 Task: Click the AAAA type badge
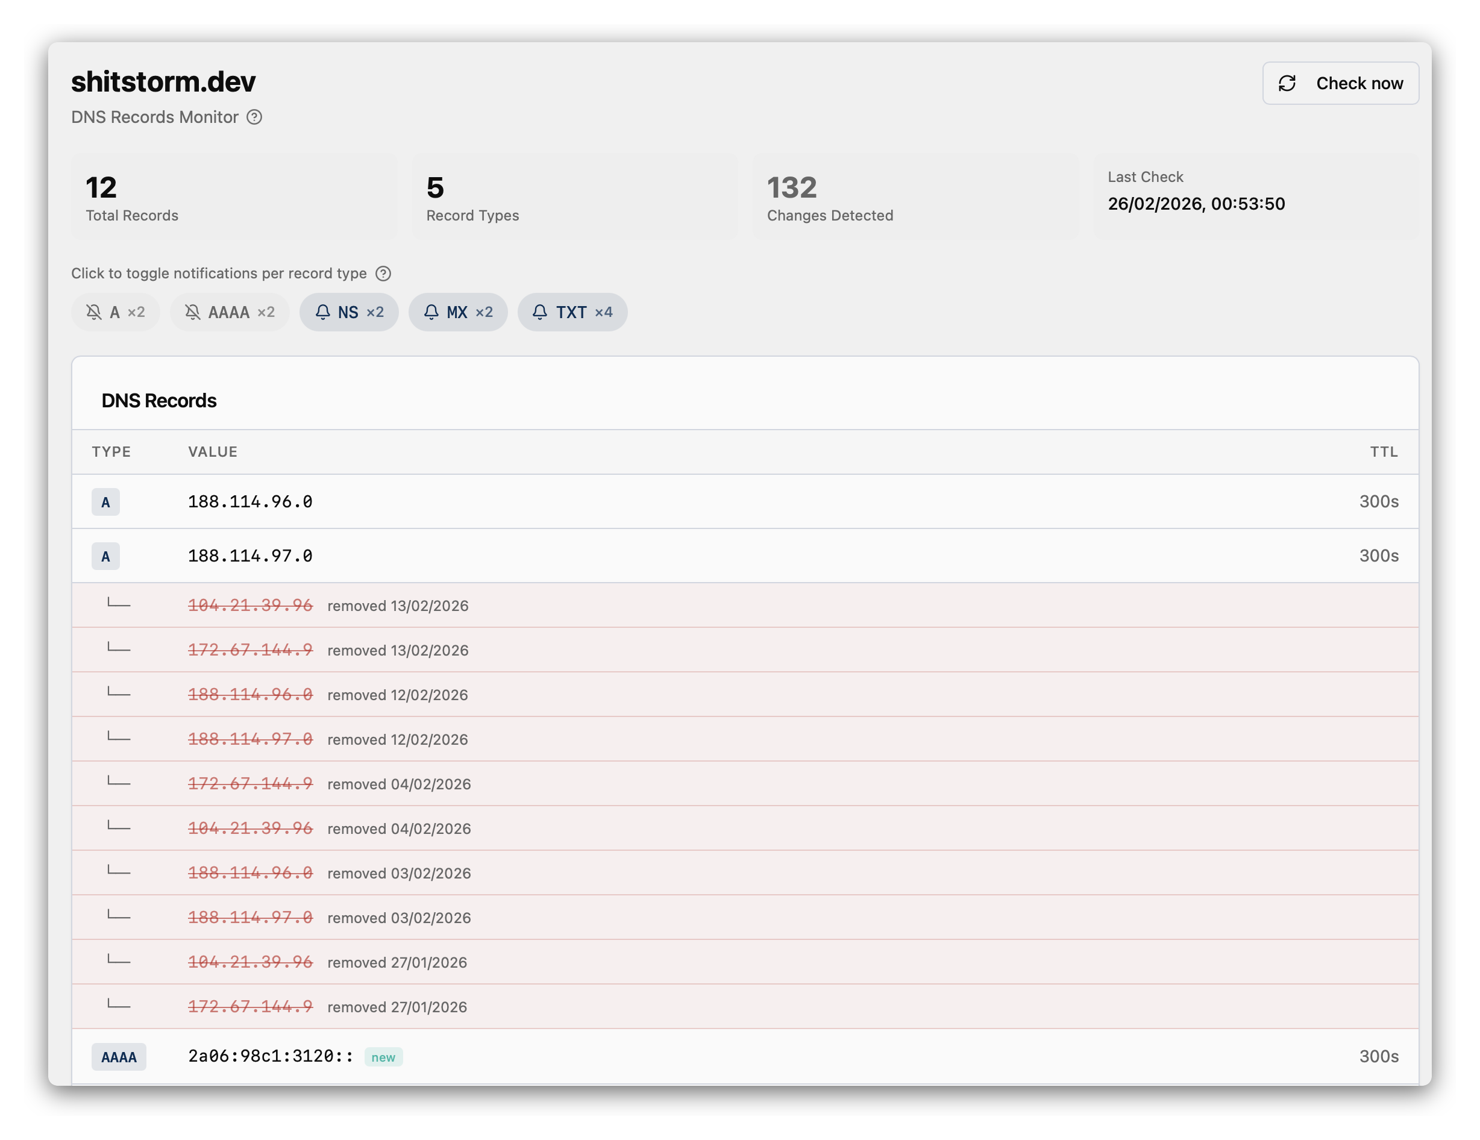point(119,1057)
